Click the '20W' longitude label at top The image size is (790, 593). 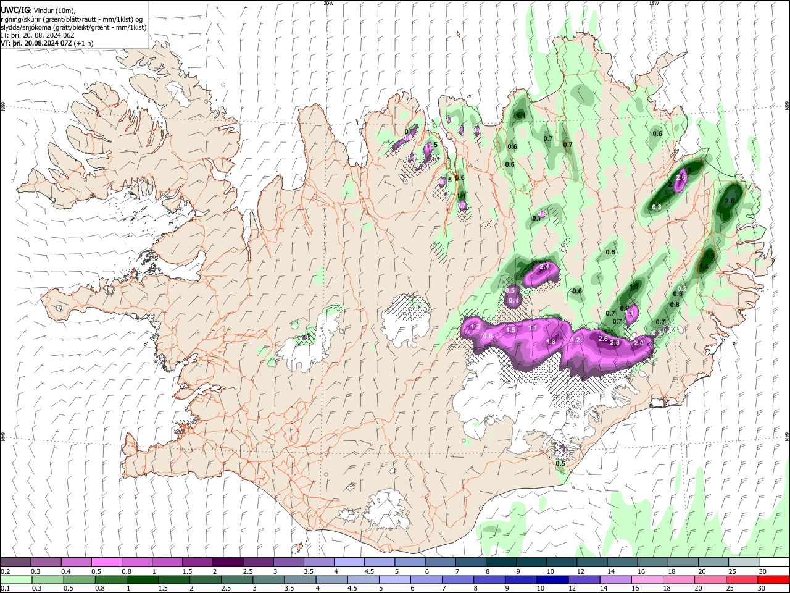pos(328,2)
